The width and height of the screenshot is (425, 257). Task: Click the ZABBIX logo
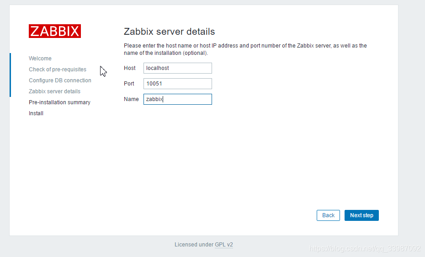point(55,31)
